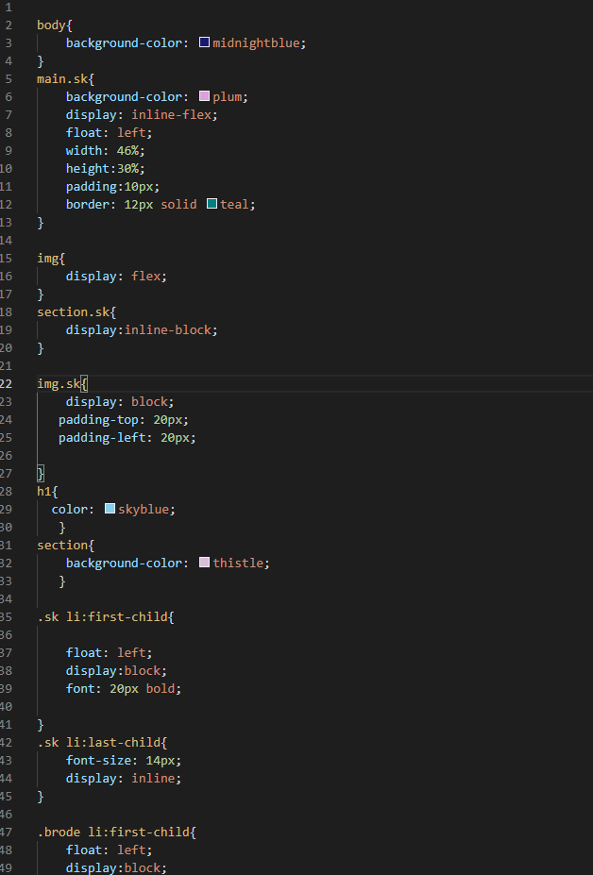Click the 'main.sk{' selector
The height and width of the screenshot is (875, 593).
66,78
